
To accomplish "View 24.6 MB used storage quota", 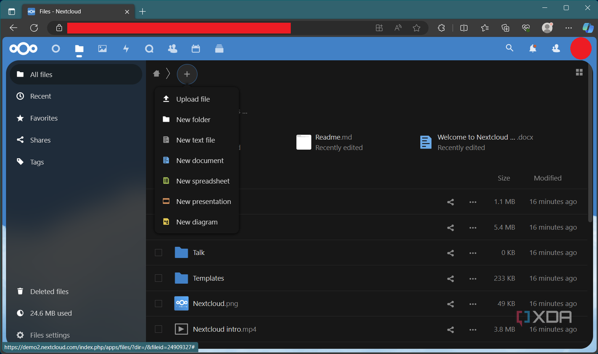I will (76, 313).
